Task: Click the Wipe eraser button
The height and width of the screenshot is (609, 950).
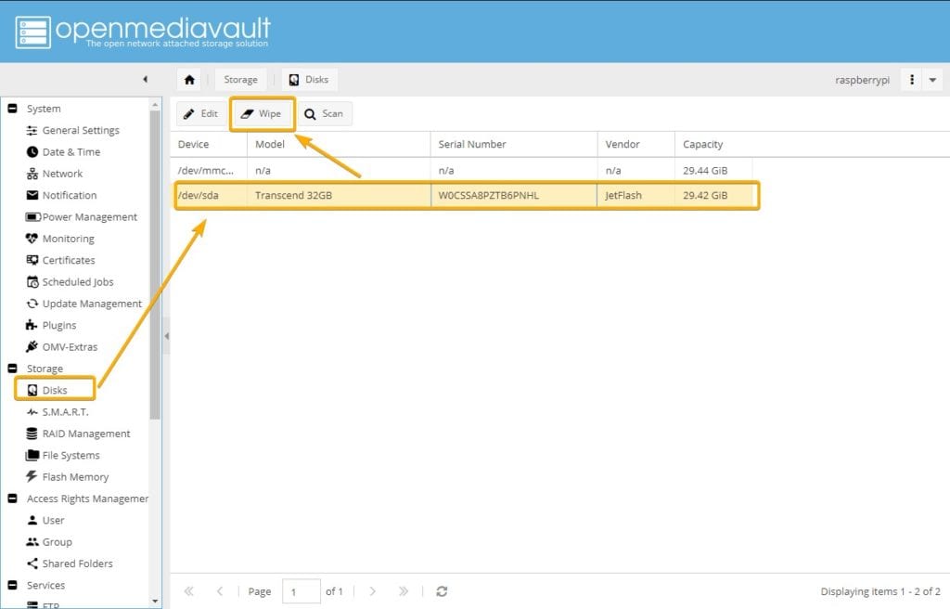Action: [x=262, y=114]
